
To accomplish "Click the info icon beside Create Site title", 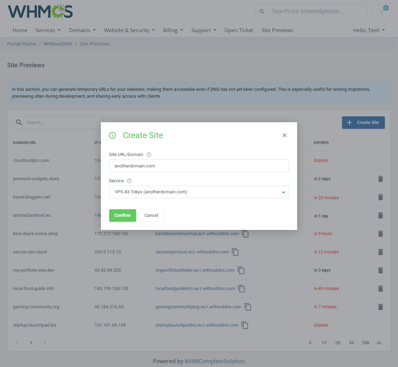I will pyautogui.click(x=112, y=135).
